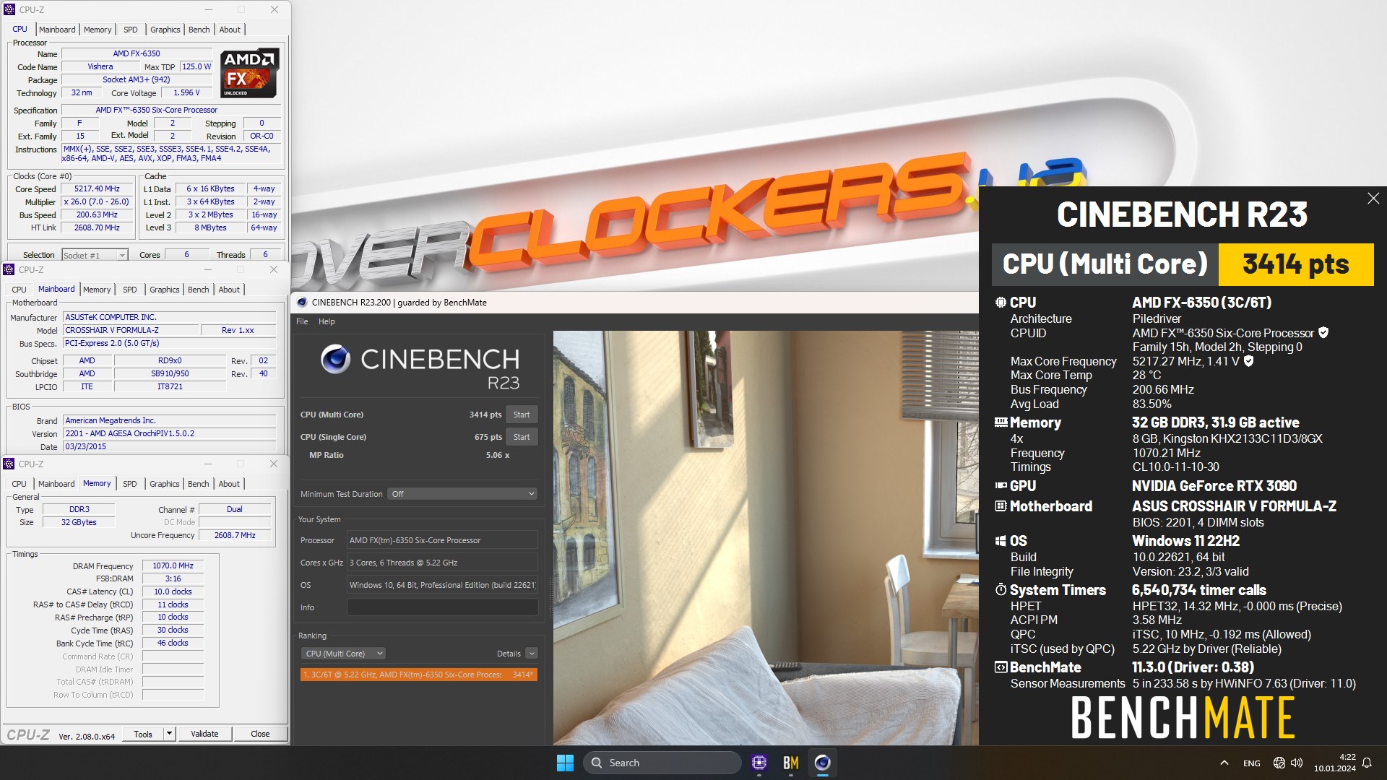The width and height of the screenshot is (1387, 780).
Task: Open Minimum Test Duration dropdown
Action: pyautogui.click(x=462, y=494)
